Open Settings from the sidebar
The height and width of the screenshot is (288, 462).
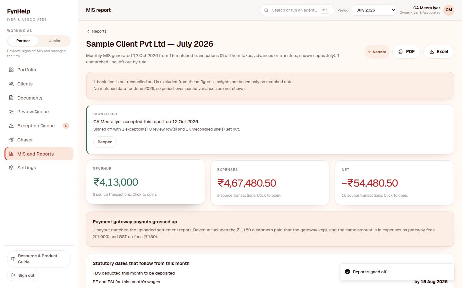point(39,168)
